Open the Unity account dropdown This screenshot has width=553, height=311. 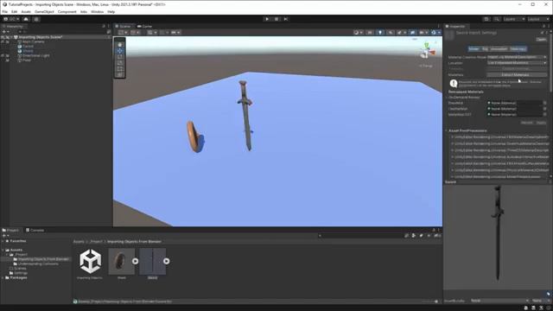click(x=11, y=19)
